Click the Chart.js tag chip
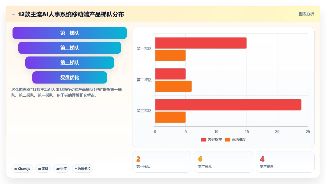Screen dimensions: 326x184 pos(22,168)
